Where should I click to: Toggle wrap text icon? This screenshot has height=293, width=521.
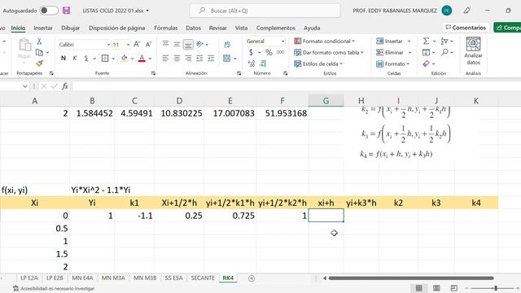pos(227,44)
